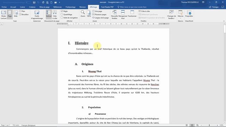Enable the Quadrillage checkbox
226x127 pixels.
click(62, 14)
